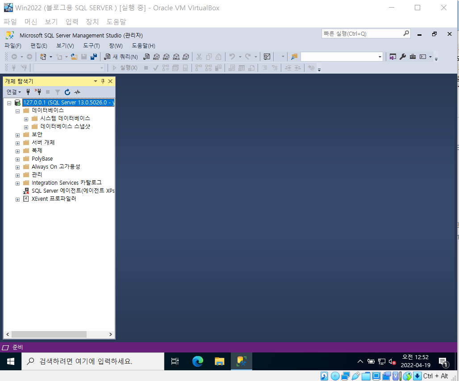
Task: Click the Save All toolbar icon
Action: coord(94,57)
